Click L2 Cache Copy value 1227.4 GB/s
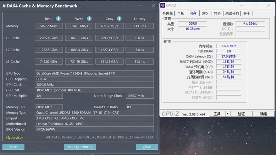Image resolution: width=276 pixels, height=155 pixels. (x=109, y=50)
